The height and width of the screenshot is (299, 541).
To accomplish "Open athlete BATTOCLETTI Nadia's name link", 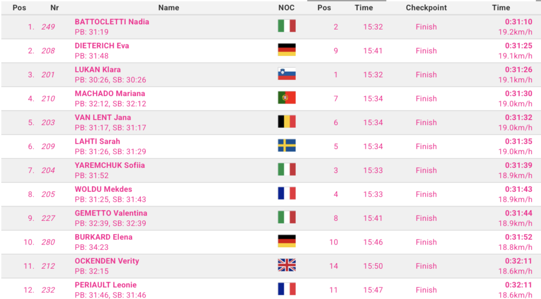I will coord(112,22).
